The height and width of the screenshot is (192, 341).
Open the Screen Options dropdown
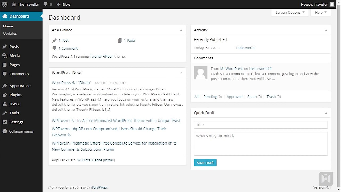pyautogui.click(x=290, y=12)
